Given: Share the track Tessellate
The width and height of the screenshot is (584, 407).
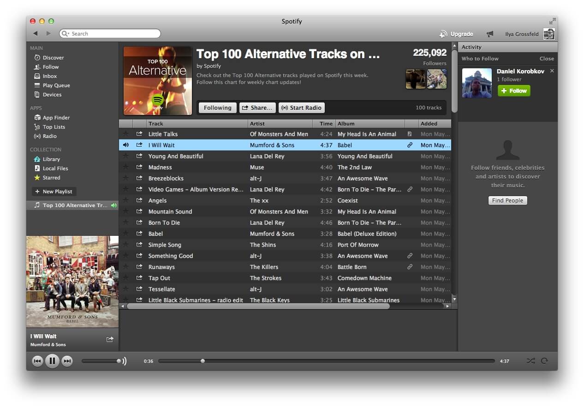Looking at the screenshot, I should 139,289.
